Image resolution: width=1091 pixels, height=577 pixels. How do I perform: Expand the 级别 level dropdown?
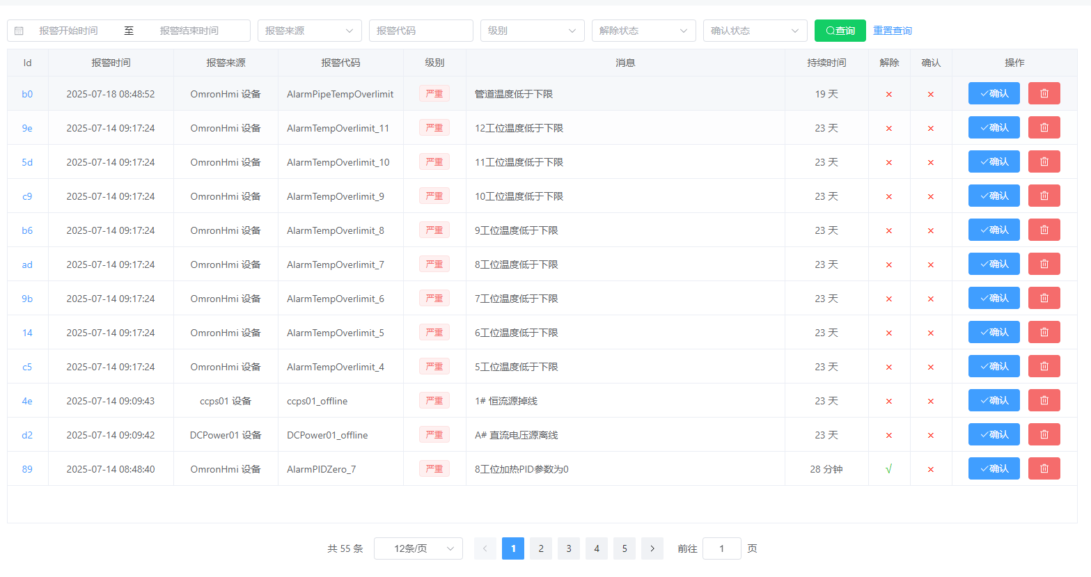click(x=532, y=31)
